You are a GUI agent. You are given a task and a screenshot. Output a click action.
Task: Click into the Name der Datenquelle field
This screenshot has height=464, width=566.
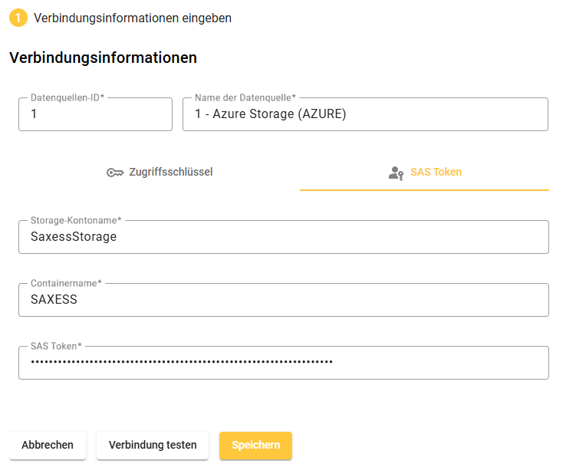[x=365, y=115]
